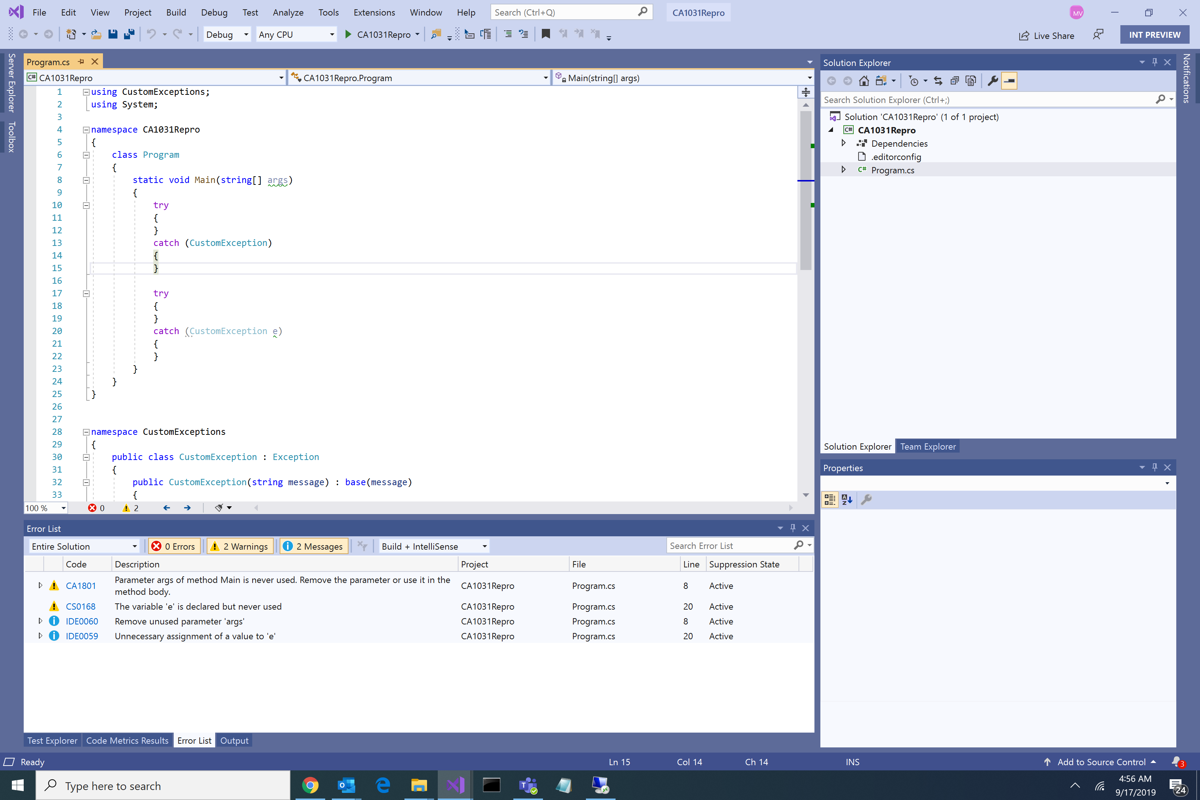The width and height of the screenshot is (1200, 800).
Task: Switch to Code Metrics Results tab
Action: (x=127, y=740)
